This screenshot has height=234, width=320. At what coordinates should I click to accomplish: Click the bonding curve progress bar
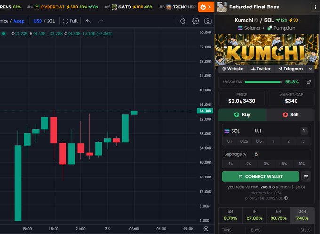[263, 82]
